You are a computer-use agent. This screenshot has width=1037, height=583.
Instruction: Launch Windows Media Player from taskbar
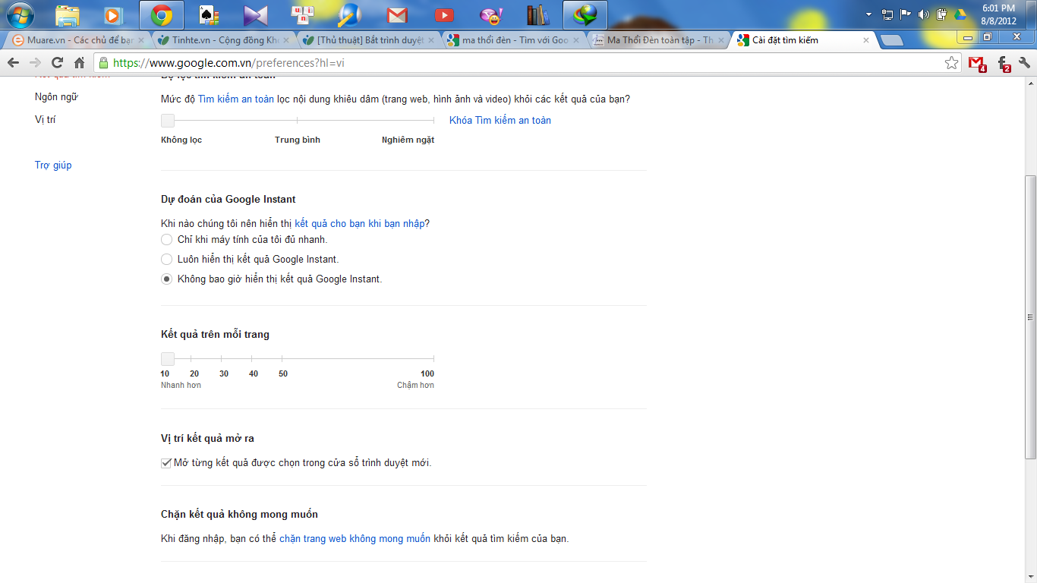click(113, 15)
